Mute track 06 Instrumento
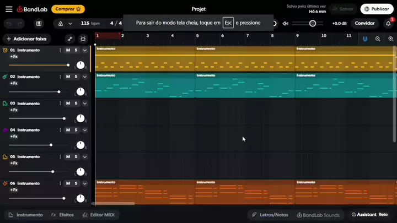Image resolution: width=397 pixels, height=223 pixels. point(68,183)
